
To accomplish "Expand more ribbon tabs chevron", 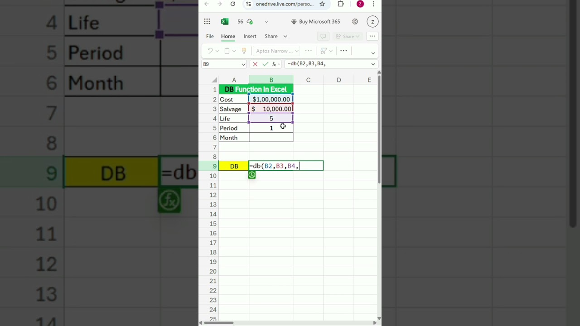I will pyautogui.click(x=285, y=36).
